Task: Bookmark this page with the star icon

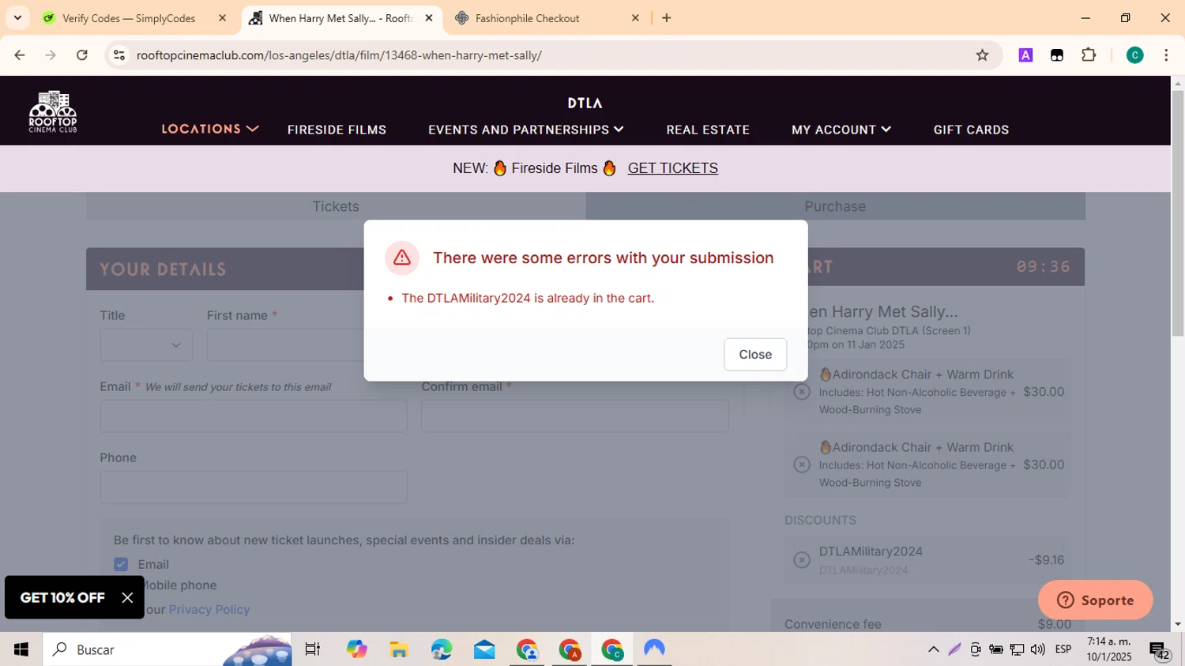Action: coord(982,55)
